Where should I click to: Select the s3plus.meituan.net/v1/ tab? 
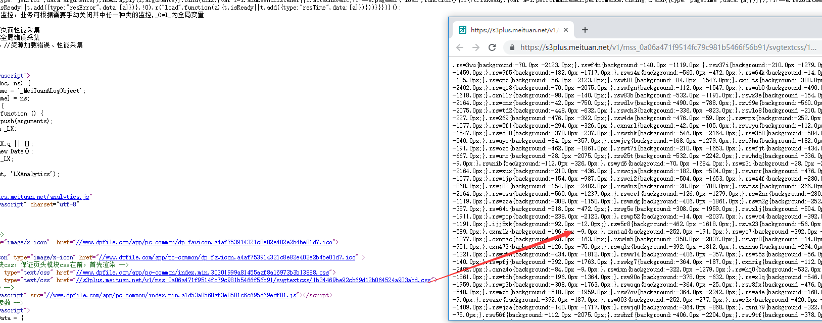[x=513, y=30]
